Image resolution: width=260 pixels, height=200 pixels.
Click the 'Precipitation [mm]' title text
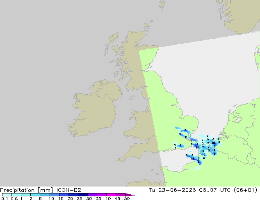26,190
